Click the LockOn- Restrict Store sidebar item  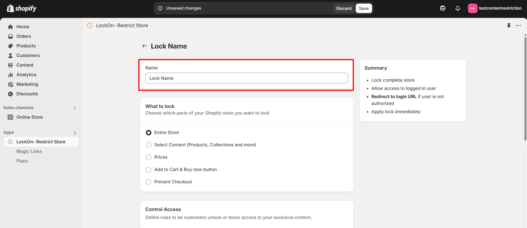click(x=41, y=142)
